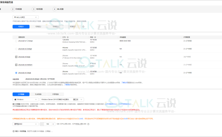
Task: Click the first blue learn-more link under flavor notes
Action: pos(124,83)
